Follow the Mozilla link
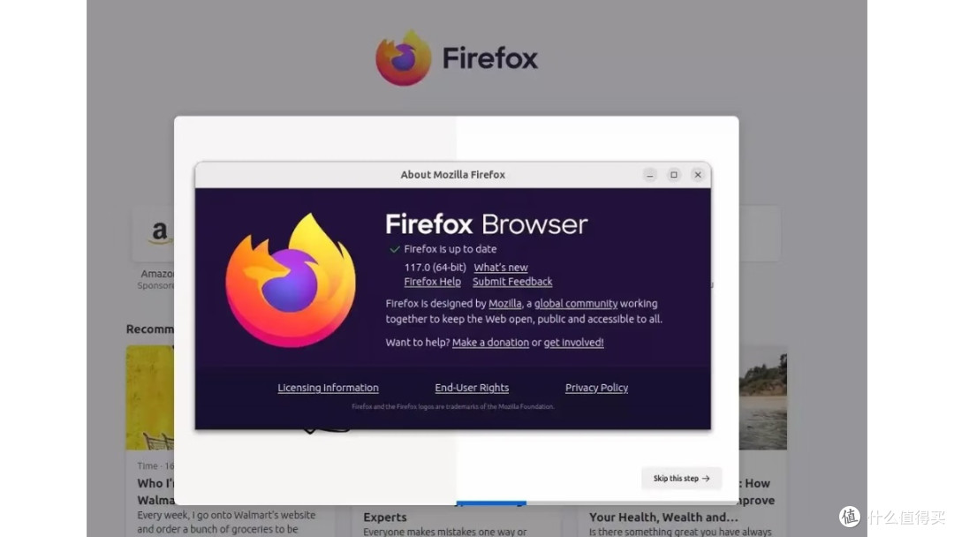The image size is (954, 537). 505,304
